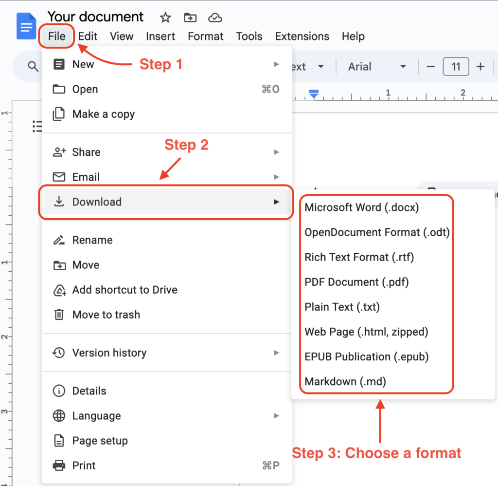Increase font size with plus button
The width and height of the screenshot is (498, 486).
480,67
